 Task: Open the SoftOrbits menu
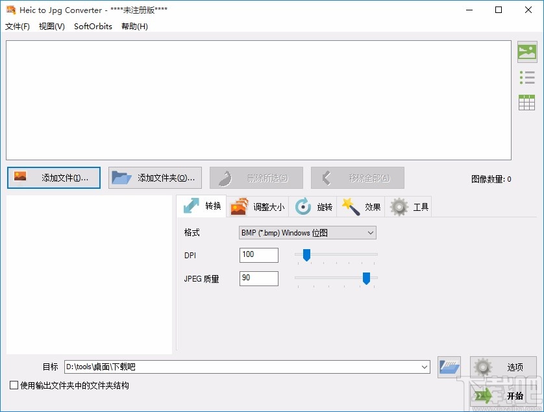[x=92, y=27]
